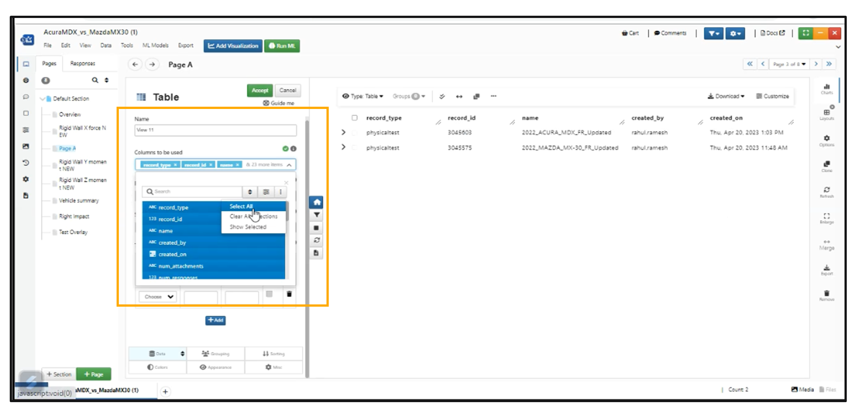This screenshot has height=413, width=867.
Task: Tick checkbox for the MAZDA_MX-30 row
Action: [355, 148]
